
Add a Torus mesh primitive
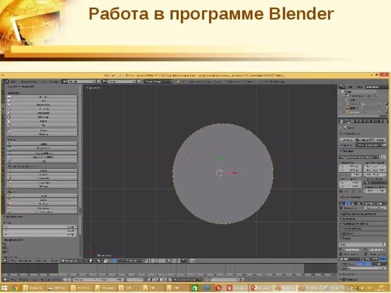click(42, 125)
